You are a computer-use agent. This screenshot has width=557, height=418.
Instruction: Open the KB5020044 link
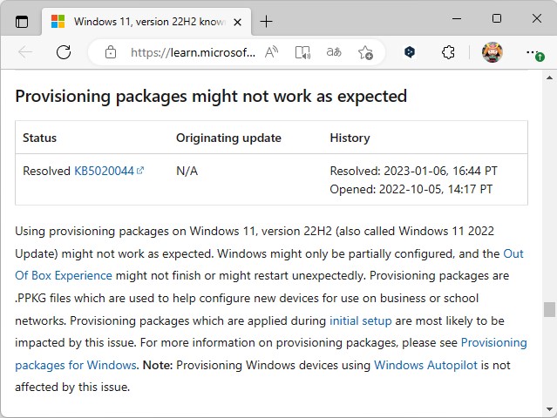click(x=105, y=171)
